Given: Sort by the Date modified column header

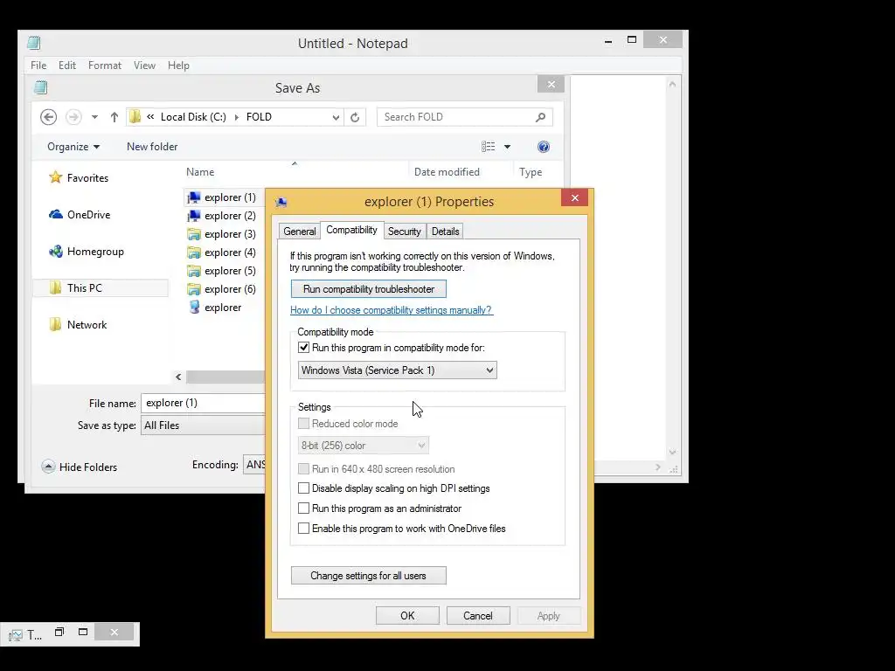Looking at the screenshot, I should pos(447,172).
